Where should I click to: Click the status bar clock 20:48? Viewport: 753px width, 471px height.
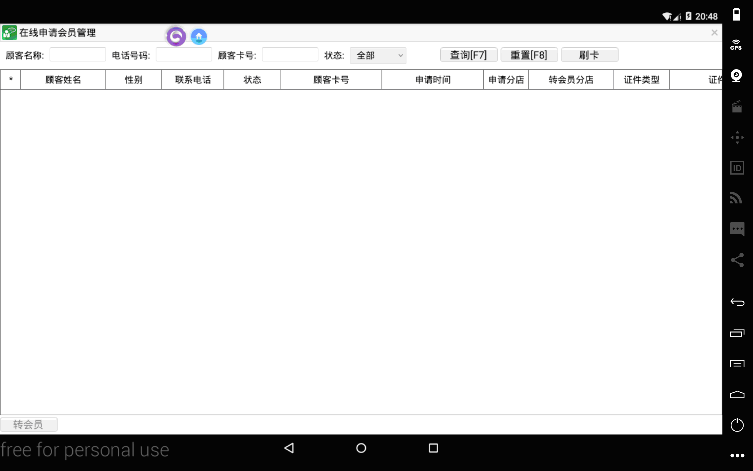[x=706, y=16]
